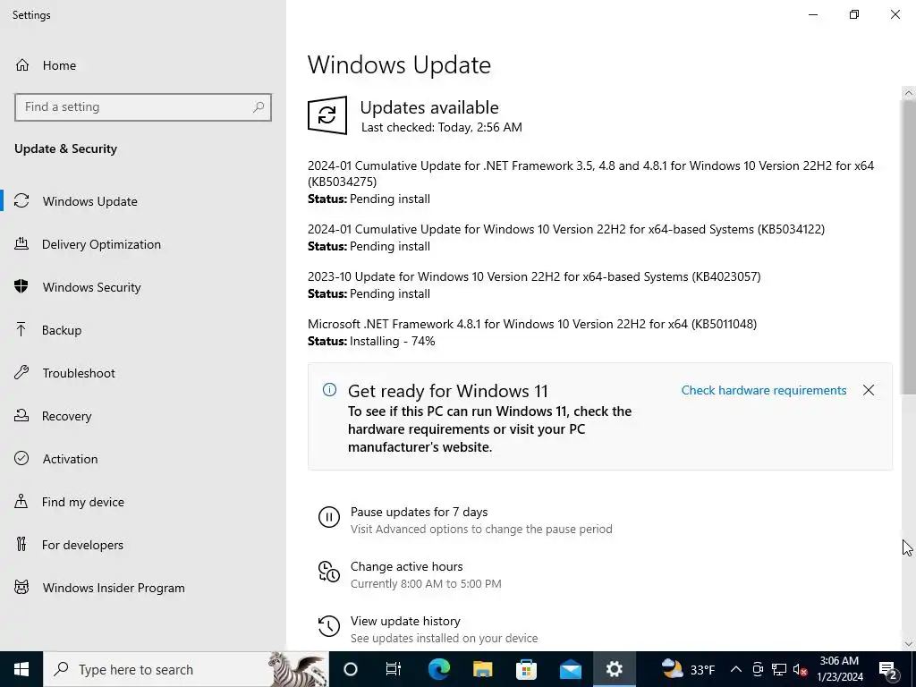Open File Explorer from the taskbar
The image size is (916, 687).
pos(482,669)
